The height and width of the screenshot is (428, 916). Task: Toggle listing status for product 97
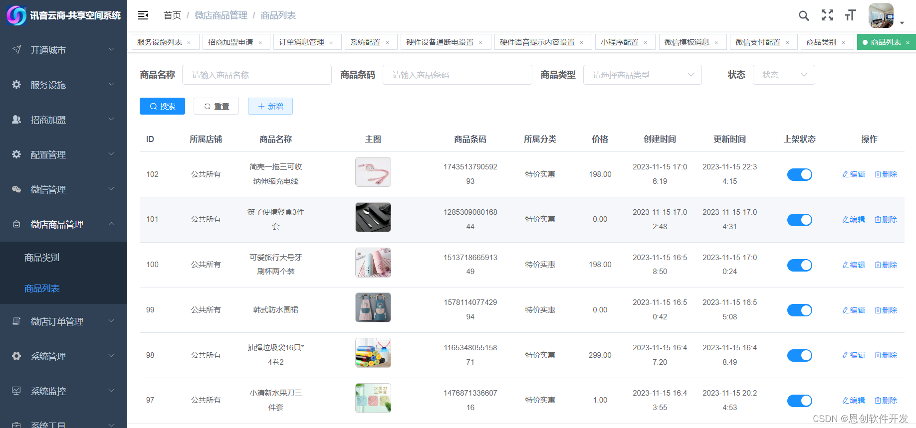pyautogui.click(x=799, y=401)
